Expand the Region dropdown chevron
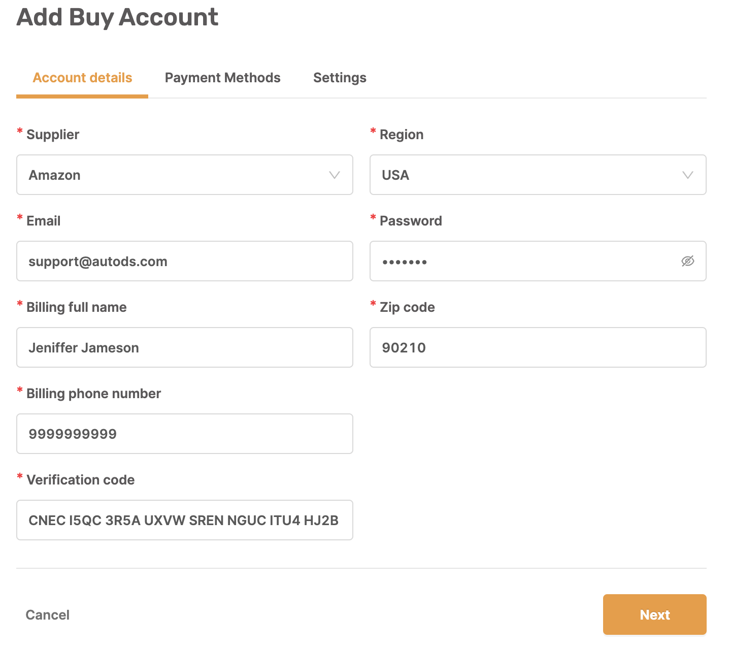 coord(687,175)
